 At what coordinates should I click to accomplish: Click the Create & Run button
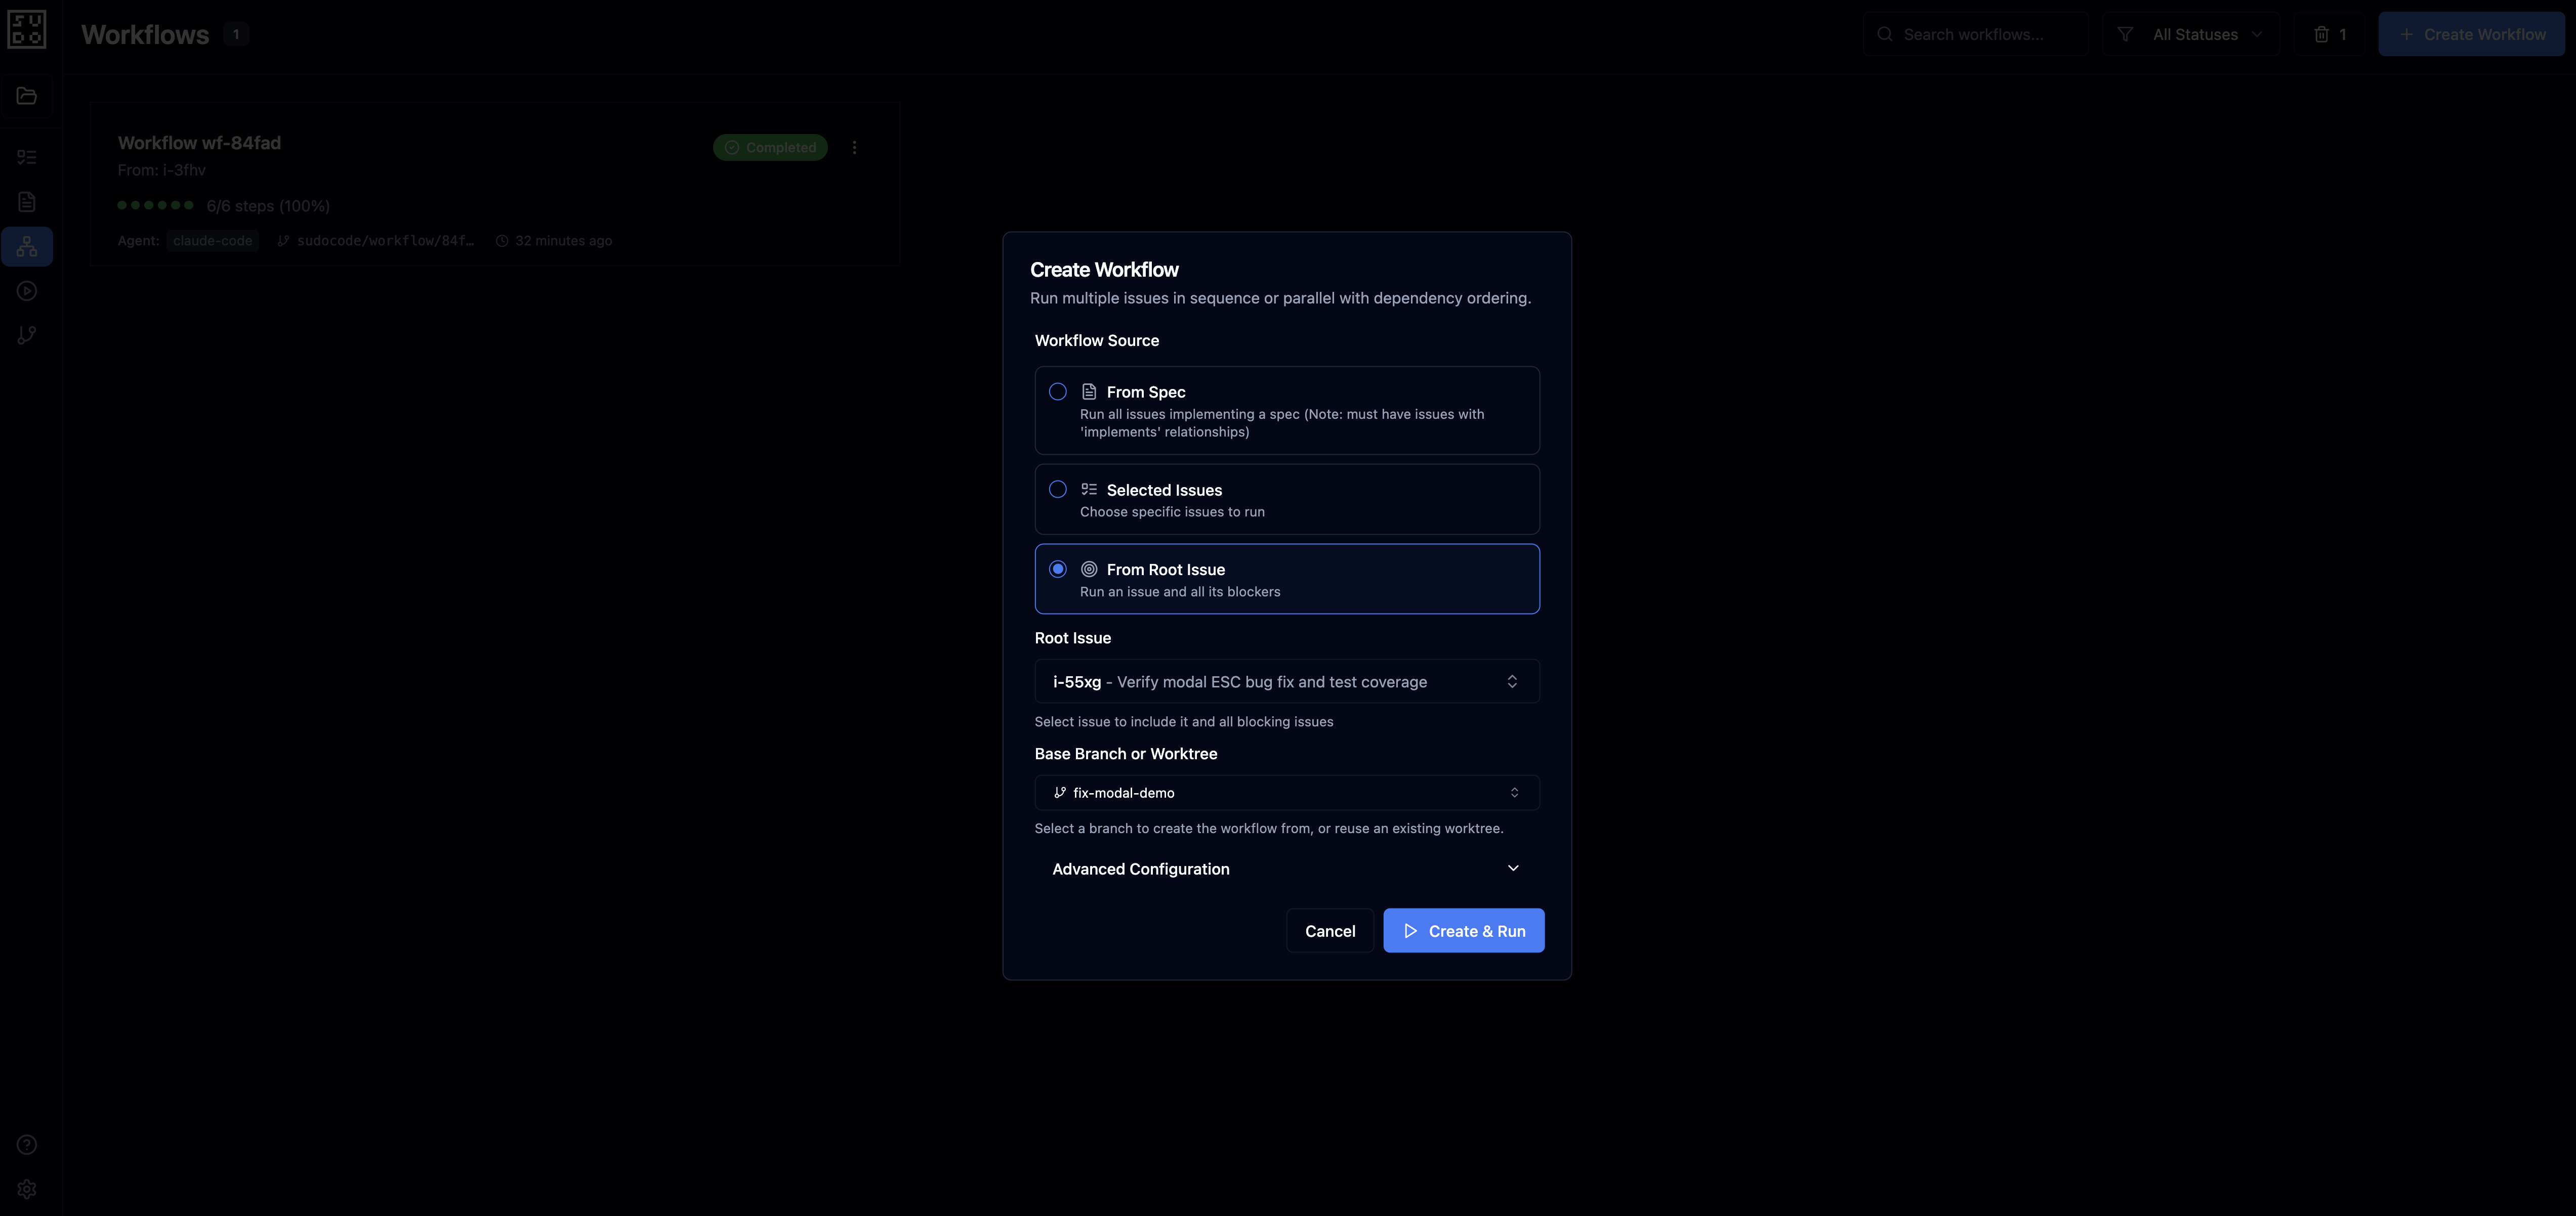[1463, 930]
